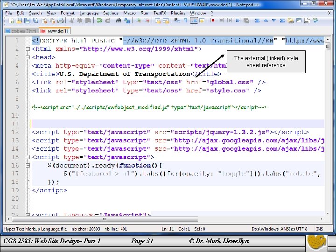The width and height of the screenshot is (336, 252).
Task: Click the Paste clipboard icon
Action: click(x=88, y=21)
